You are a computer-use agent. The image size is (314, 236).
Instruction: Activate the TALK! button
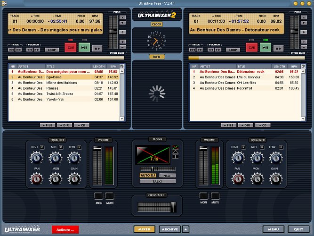pos(158,181)
